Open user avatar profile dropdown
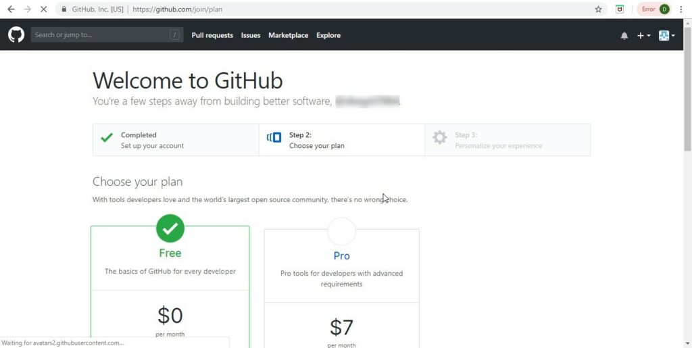Image resolution: width=692 pixels, height=348 pixels. 666,36
